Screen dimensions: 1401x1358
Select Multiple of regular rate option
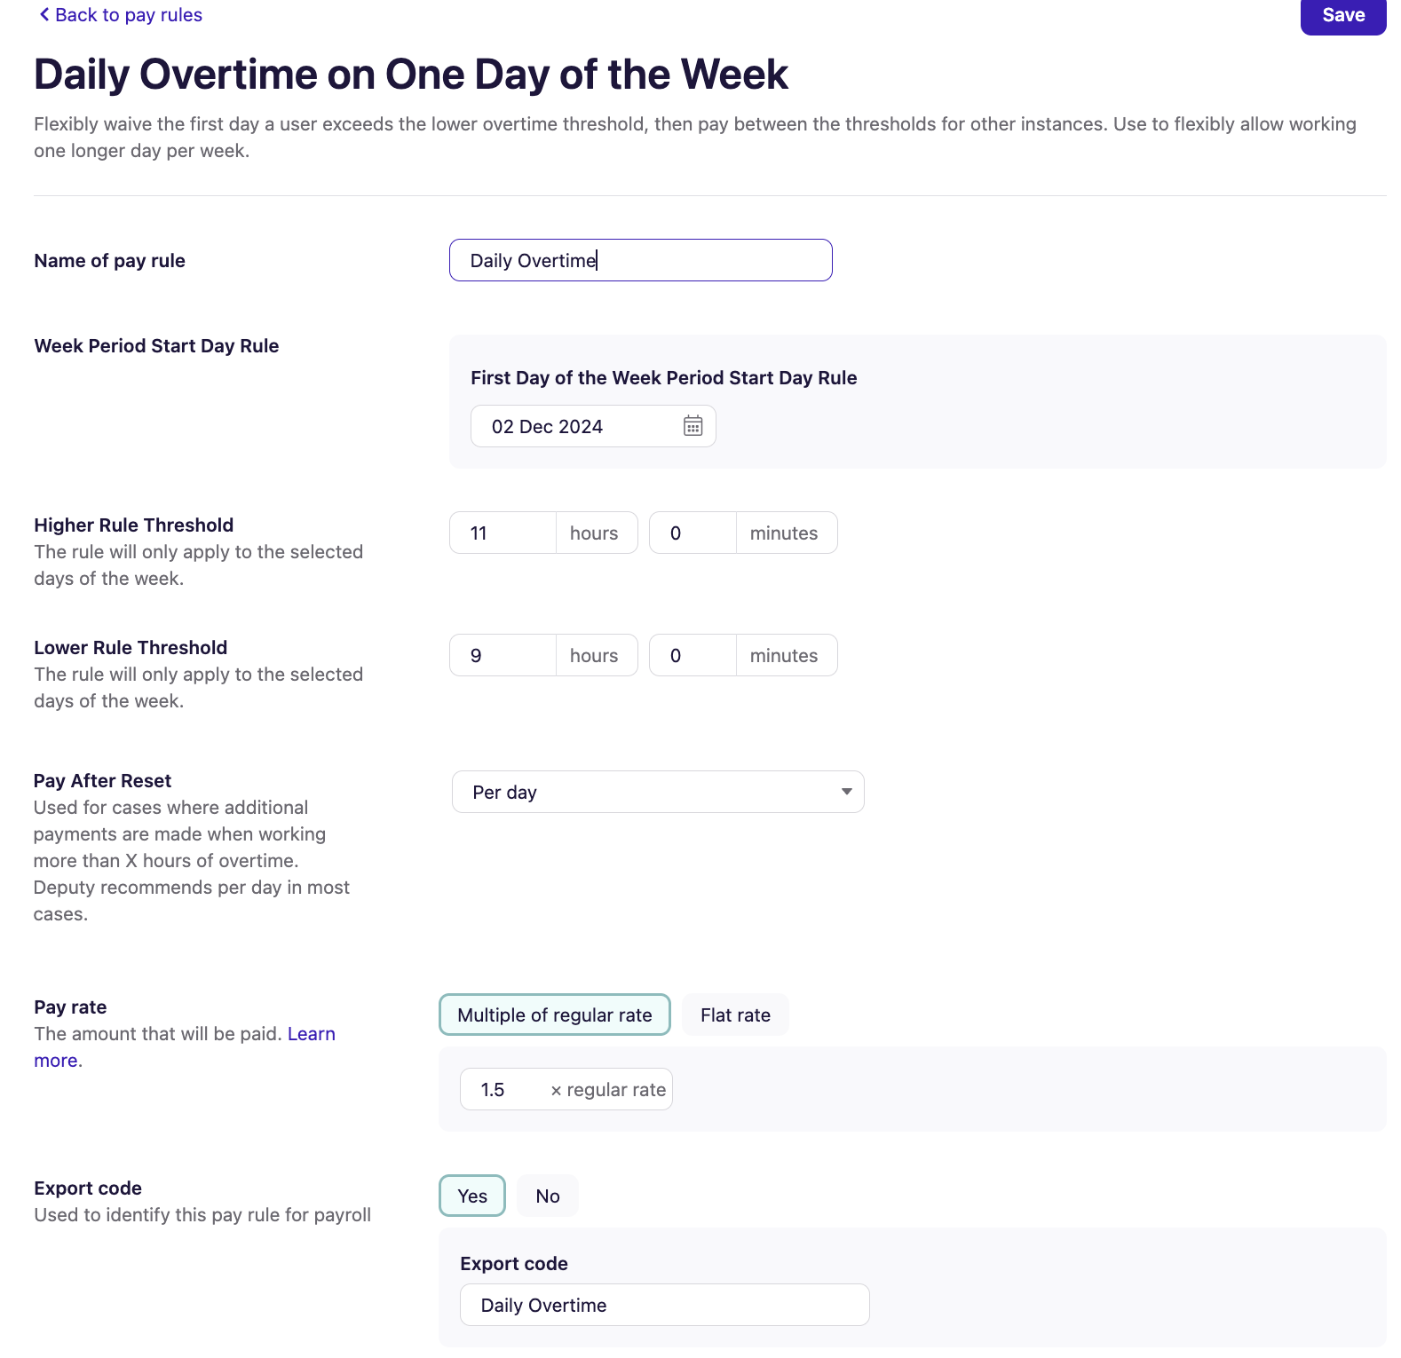[554, 1015]
